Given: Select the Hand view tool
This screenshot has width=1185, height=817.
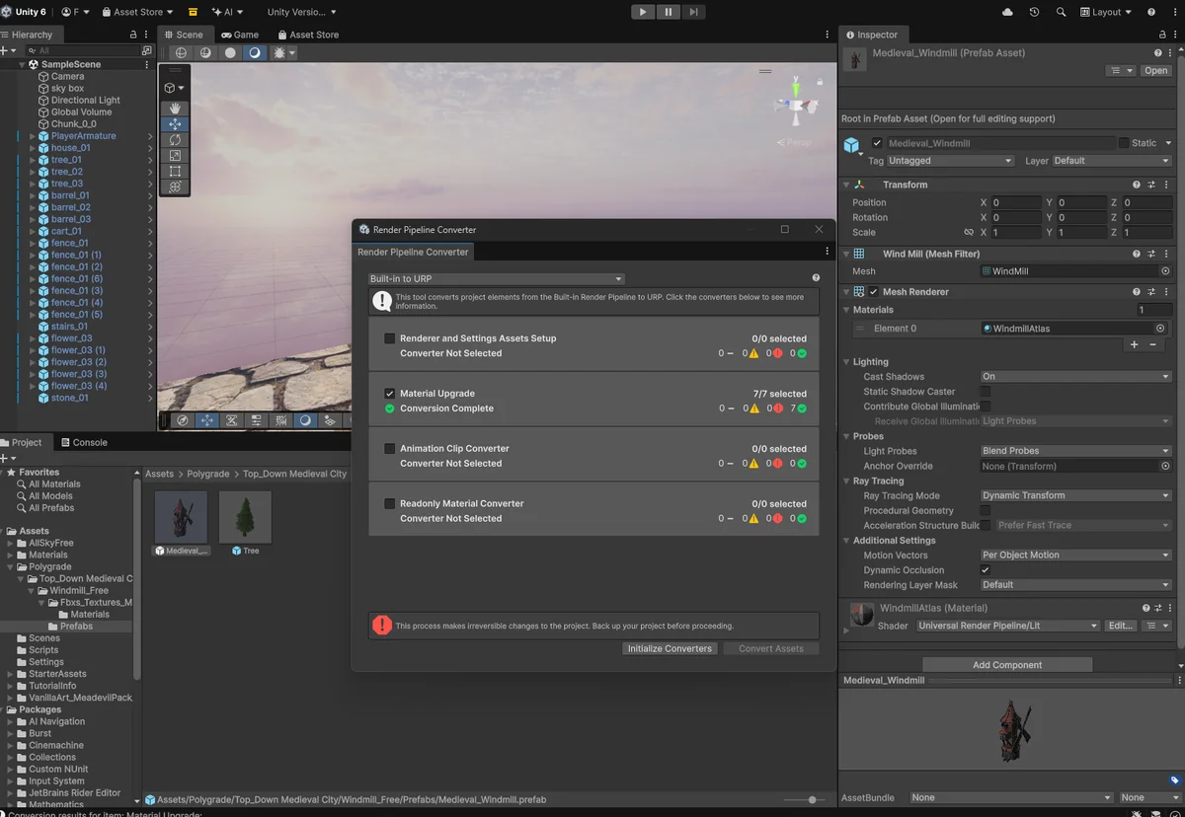Looking at the screenshot, I should coord(175,109).
